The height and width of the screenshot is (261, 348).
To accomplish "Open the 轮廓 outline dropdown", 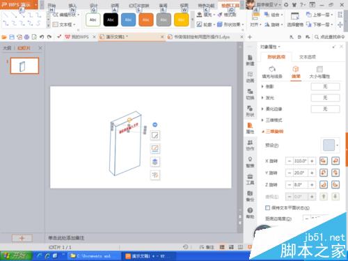I will coord(206,24).
